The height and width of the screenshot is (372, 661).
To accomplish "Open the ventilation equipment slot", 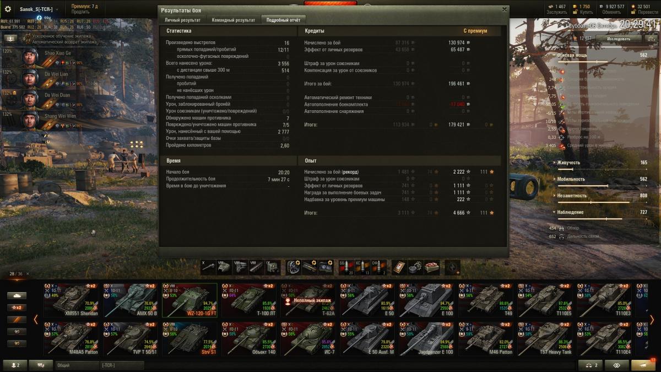I will point(294,267).
